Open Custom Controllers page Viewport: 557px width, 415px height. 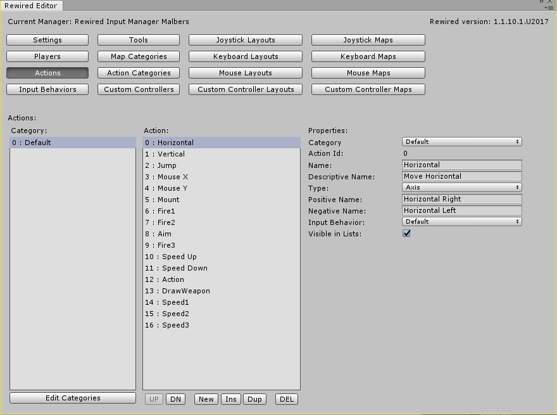139,89
